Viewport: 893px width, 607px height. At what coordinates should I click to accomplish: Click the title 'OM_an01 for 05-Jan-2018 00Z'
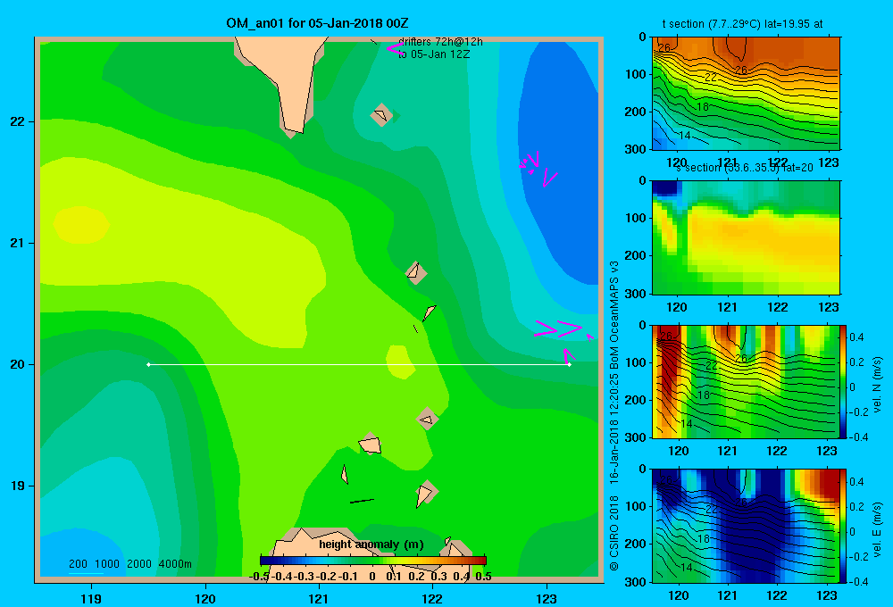pyautogui.click(x=317, y=23)
